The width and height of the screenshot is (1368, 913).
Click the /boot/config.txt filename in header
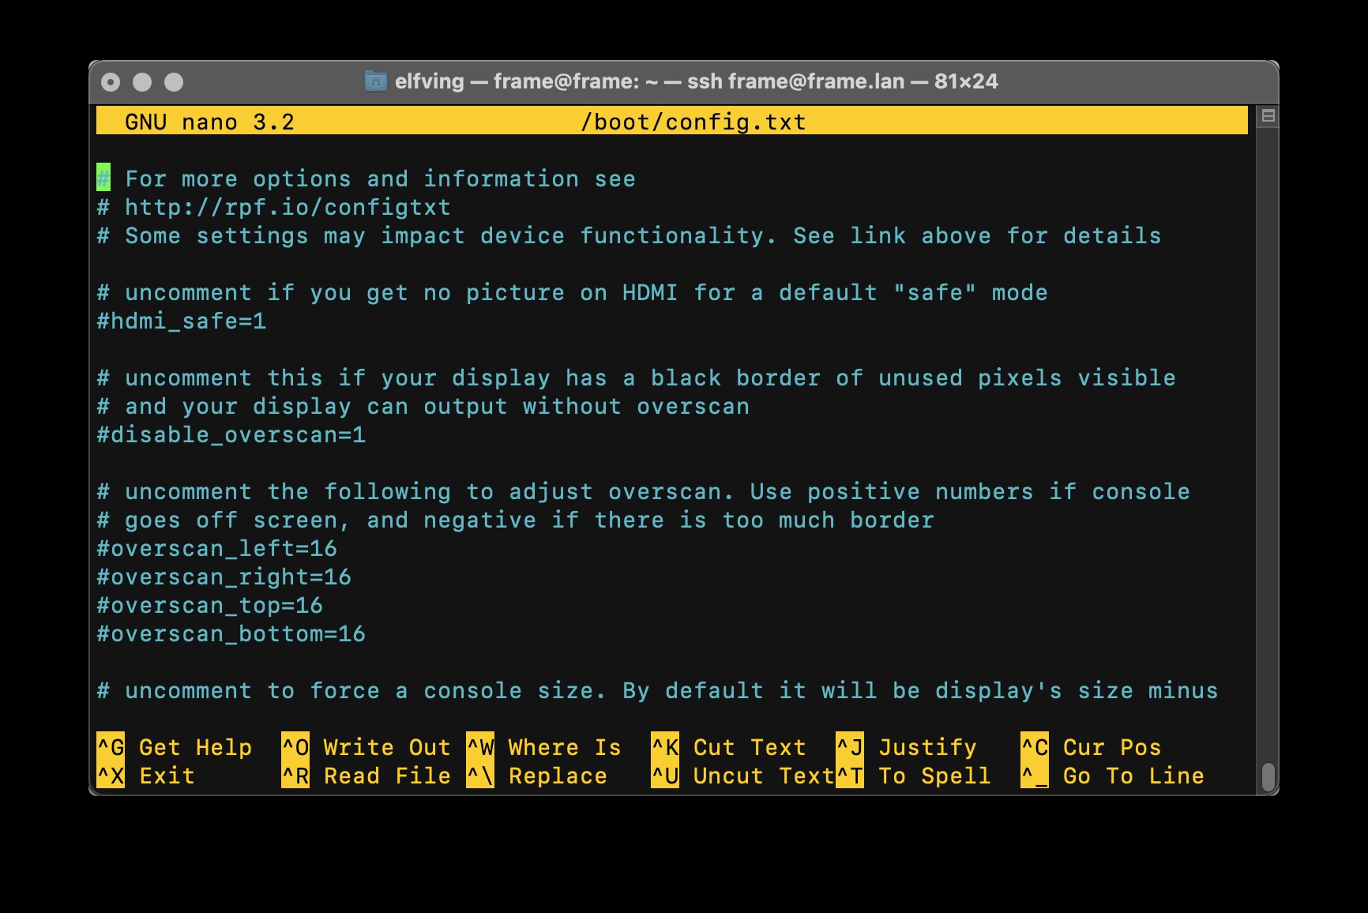coord(693,122)
